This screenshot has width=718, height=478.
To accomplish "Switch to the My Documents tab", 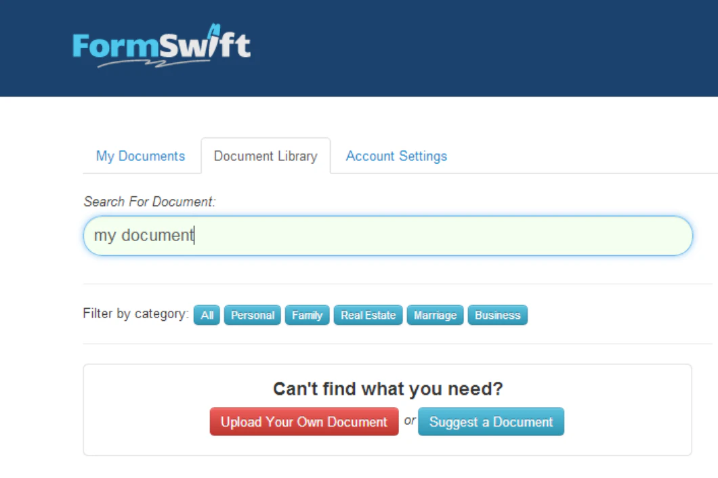I will click(x=140, y=156).
